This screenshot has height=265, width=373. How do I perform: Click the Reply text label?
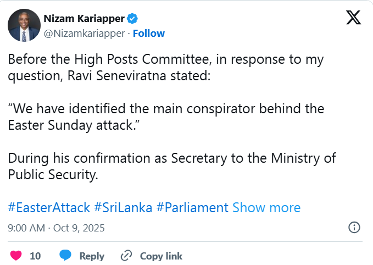[92, 256]
